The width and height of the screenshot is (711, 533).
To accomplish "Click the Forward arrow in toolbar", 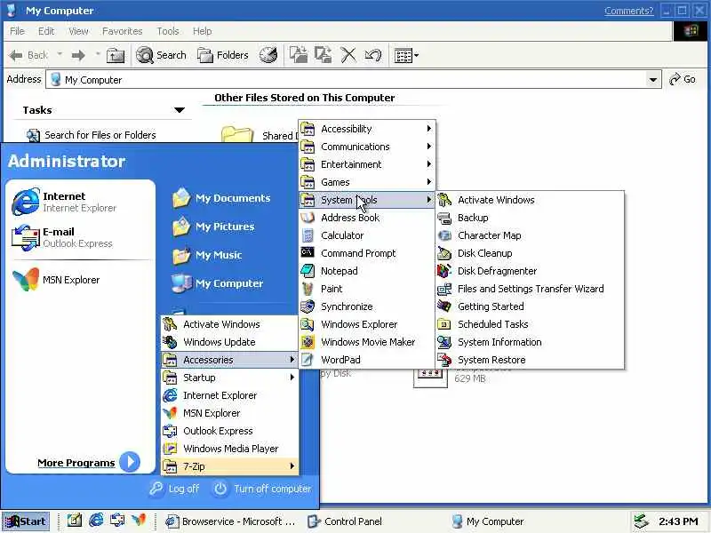I will pyautogui.click(x=78, y=55).
